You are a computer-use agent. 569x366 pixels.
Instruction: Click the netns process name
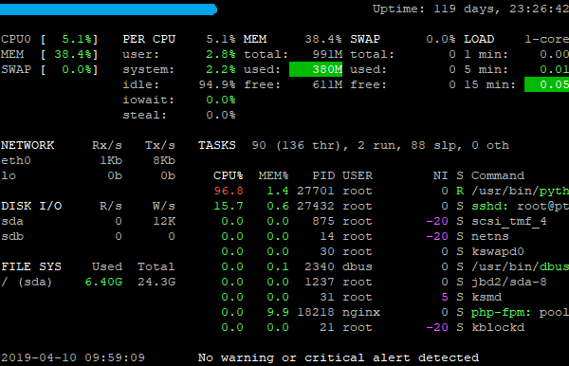pyautogui.click(x=490, y=236)
